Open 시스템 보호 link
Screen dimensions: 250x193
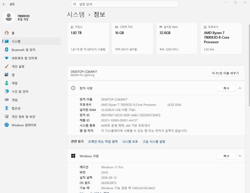(130, 142)
